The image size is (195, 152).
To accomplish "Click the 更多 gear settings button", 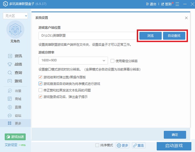I will (x=123, y=145).
